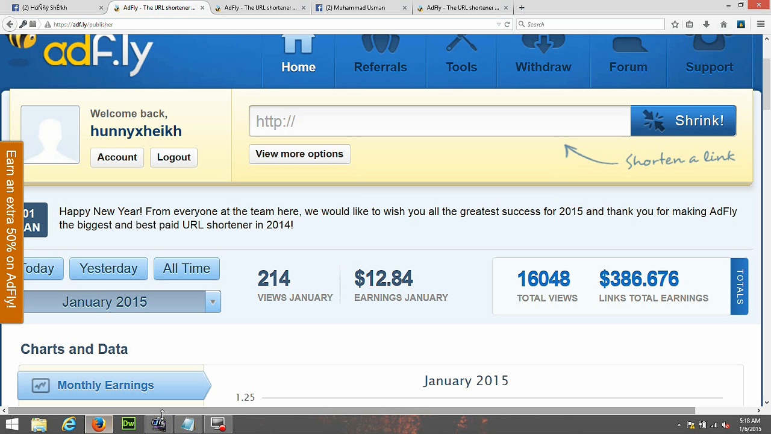Image resolution: width=771 pixels, height=434 pixels.
Task: Select the Monthly Earnings chart tab
Action: [113, 385]
